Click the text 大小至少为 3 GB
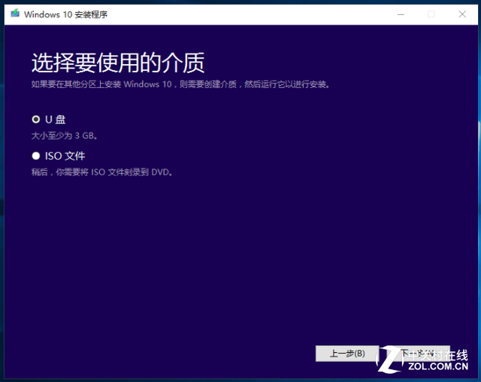481x382 pixels. coord(65,135)
